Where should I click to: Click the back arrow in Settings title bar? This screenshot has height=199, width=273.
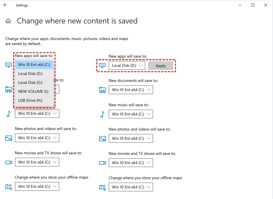pos(5,5)
